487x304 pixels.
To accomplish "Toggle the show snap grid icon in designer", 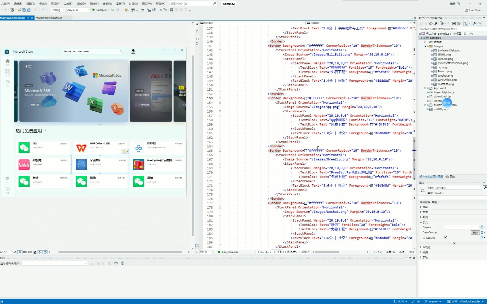I will pyautogui.click(x=25, y=252).
